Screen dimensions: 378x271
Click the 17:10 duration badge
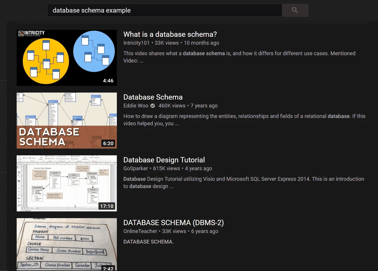(107, 206)
